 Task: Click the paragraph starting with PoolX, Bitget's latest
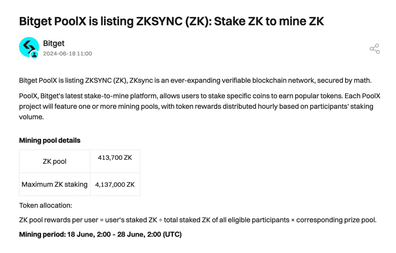click(200, 107)
